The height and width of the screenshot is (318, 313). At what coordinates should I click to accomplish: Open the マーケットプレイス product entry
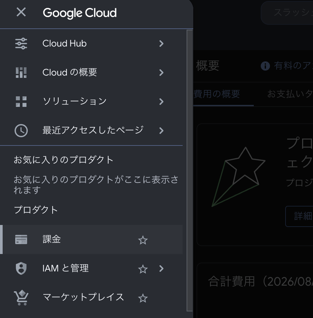coord(91,298)
